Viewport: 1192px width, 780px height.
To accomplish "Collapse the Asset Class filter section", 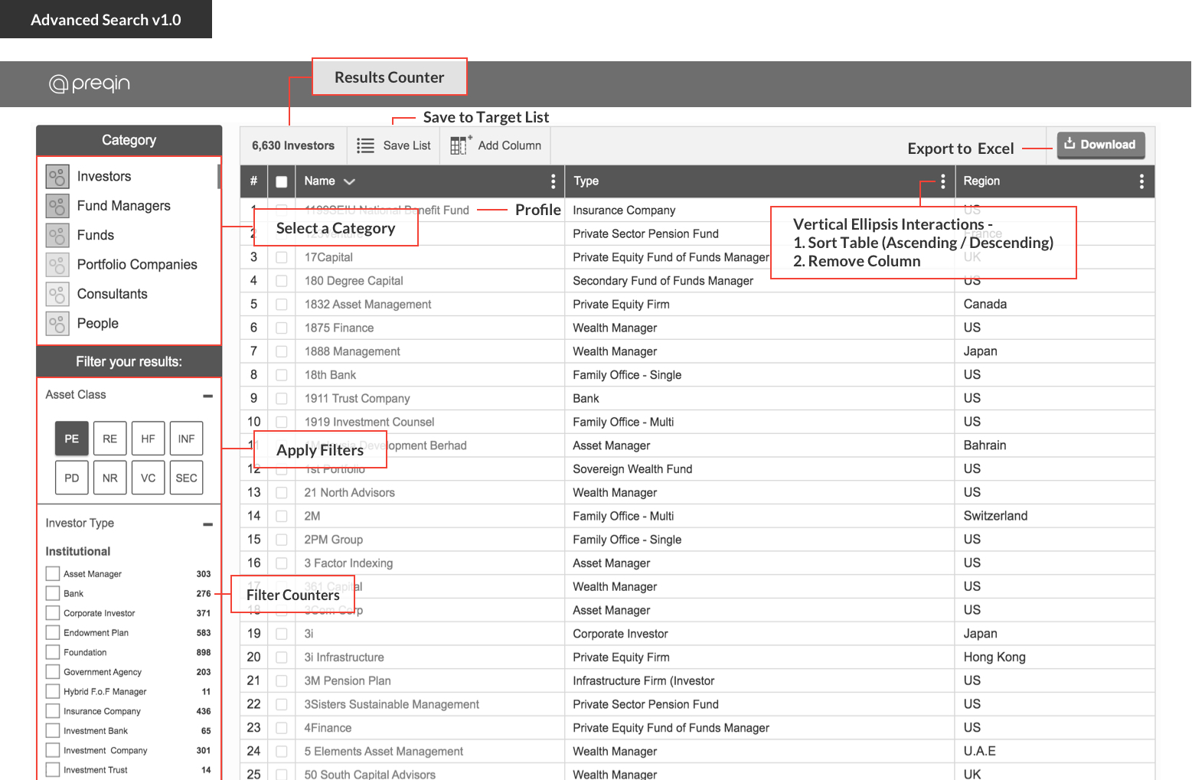I will 207,396.
